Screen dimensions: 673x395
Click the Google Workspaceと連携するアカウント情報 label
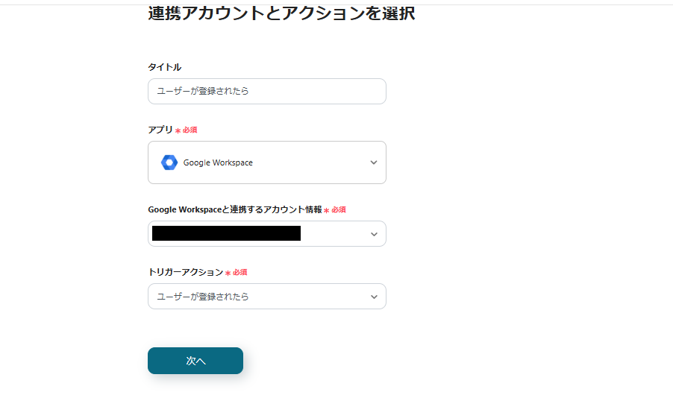pyautogui.click(x=234, y=210)
